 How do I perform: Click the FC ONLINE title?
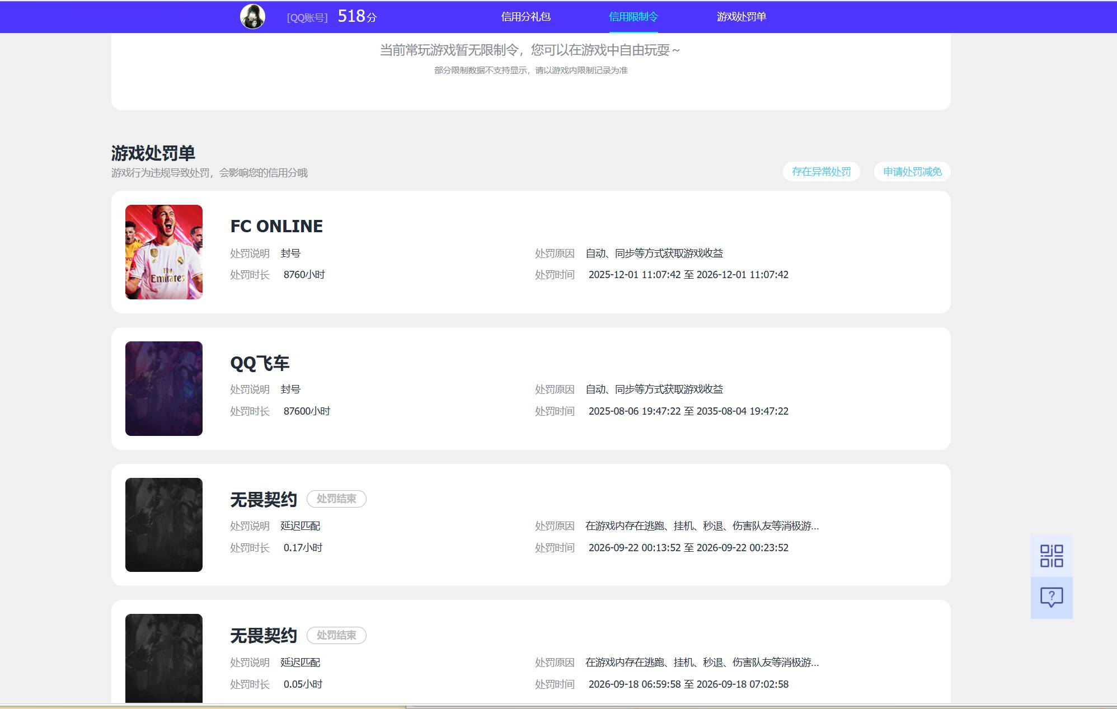[x=276, y=226]
